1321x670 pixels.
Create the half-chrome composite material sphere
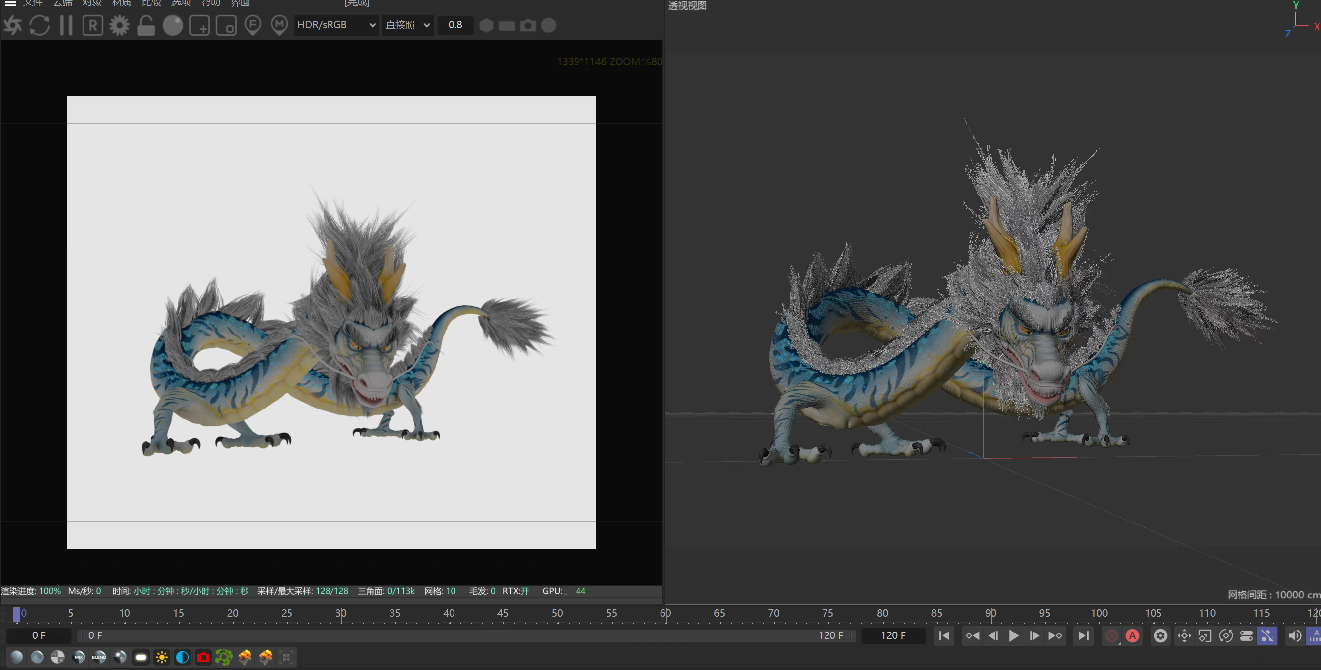coord(120,657)
